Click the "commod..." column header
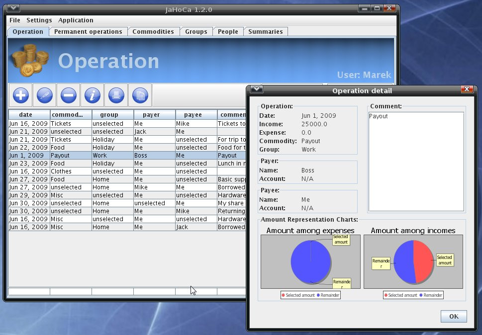Screen dimensions: 482x335 (x=71, y=114)
